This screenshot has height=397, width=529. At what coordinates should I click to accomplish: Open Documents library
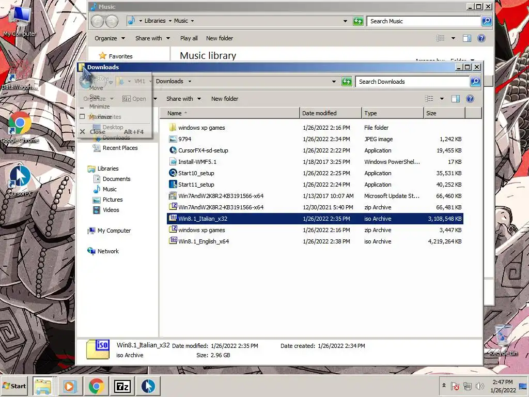pyautogui.click(x=112, y=179)
